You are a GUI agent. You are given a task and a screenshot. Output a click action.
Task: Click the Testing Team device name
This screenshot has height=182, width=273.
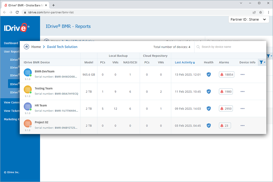(x=43, y=89)
